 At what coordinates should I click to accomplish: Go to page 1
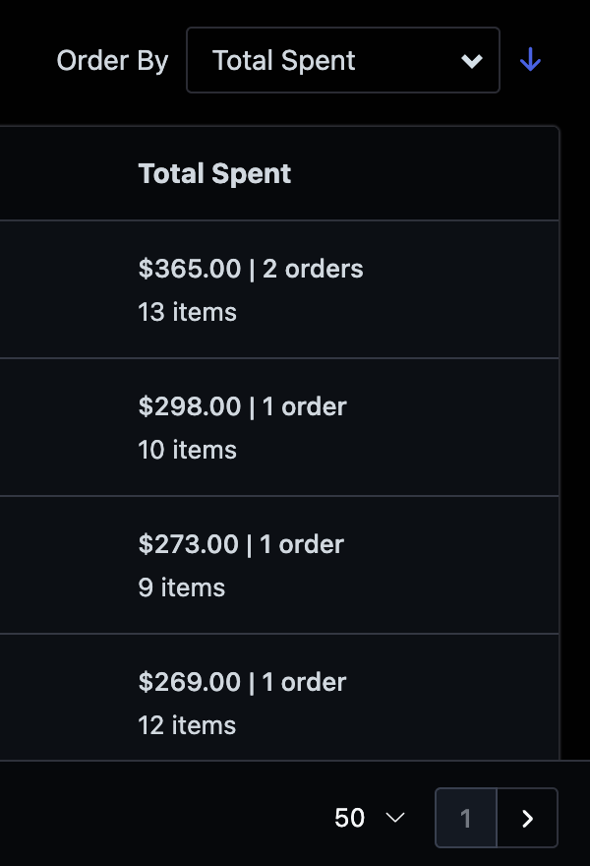click(465, 818)
